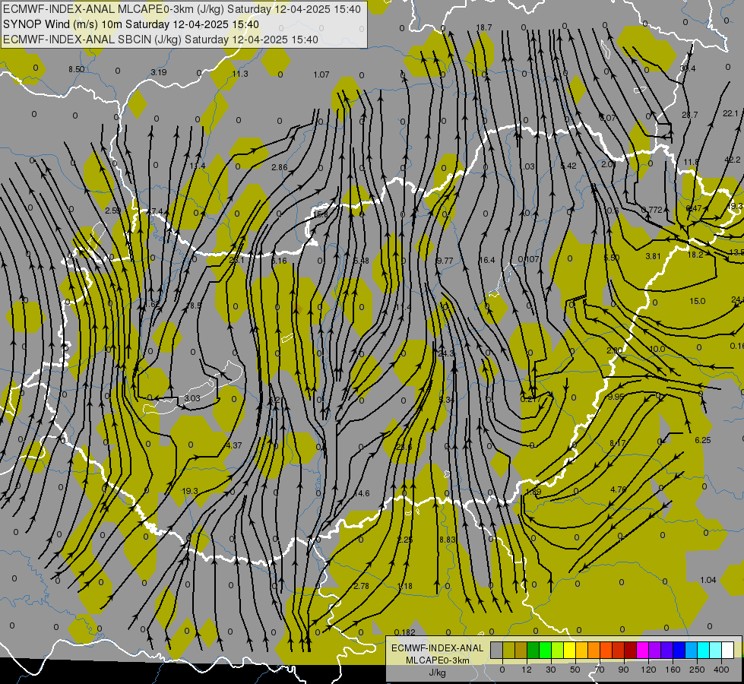Click the '15.0' value on the map
Viewport: 744px width, 684px height.
click(698, 301)
